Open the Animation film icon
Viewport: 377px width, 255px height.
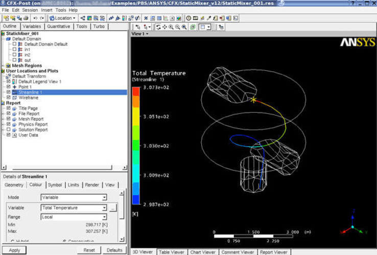[x=195, y=18]
